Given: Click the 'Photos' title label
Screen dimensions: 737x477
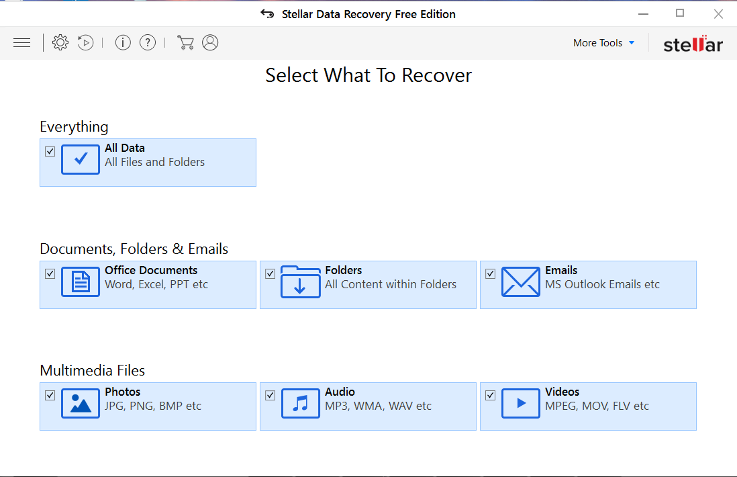Looking at the screenshot, I should (123, 392).
